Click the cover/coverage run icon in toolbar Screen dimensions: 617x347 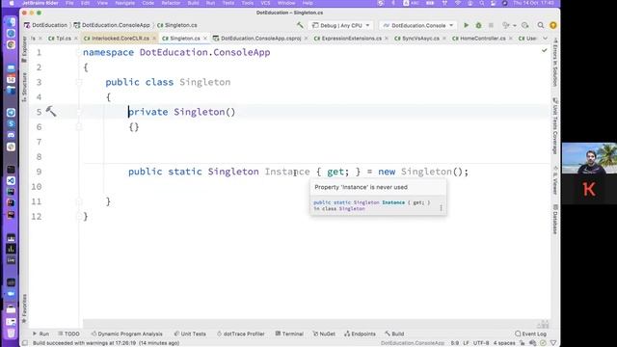(524, 25)
